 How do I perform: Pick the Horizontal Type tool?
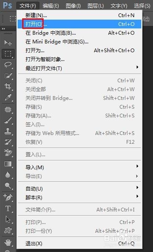click(x=8, y=208)
